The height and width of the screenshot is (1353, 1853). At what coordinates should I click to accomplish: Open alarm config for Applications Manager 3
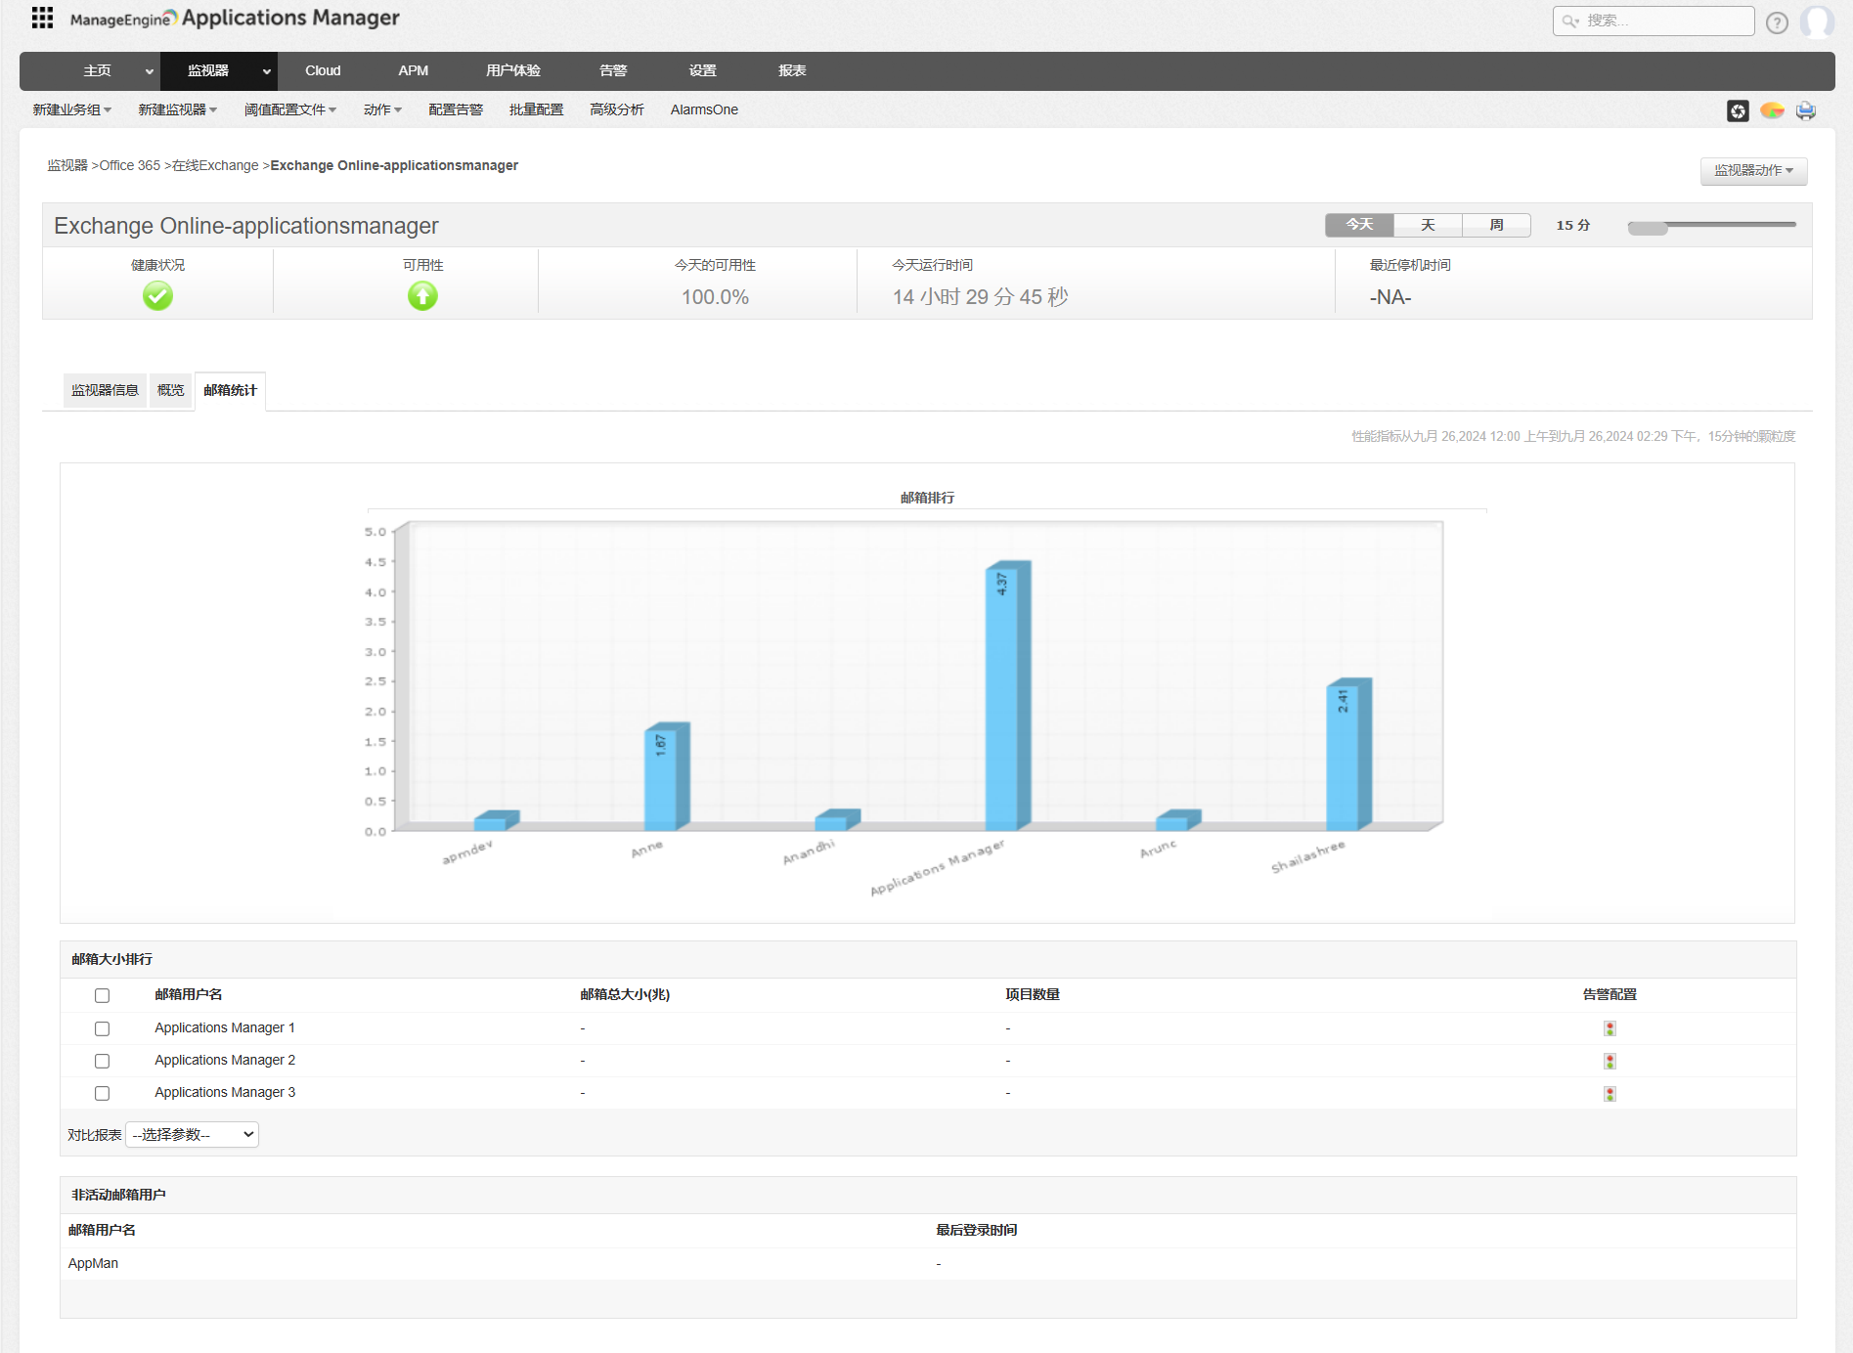tap(1610, 1094)
